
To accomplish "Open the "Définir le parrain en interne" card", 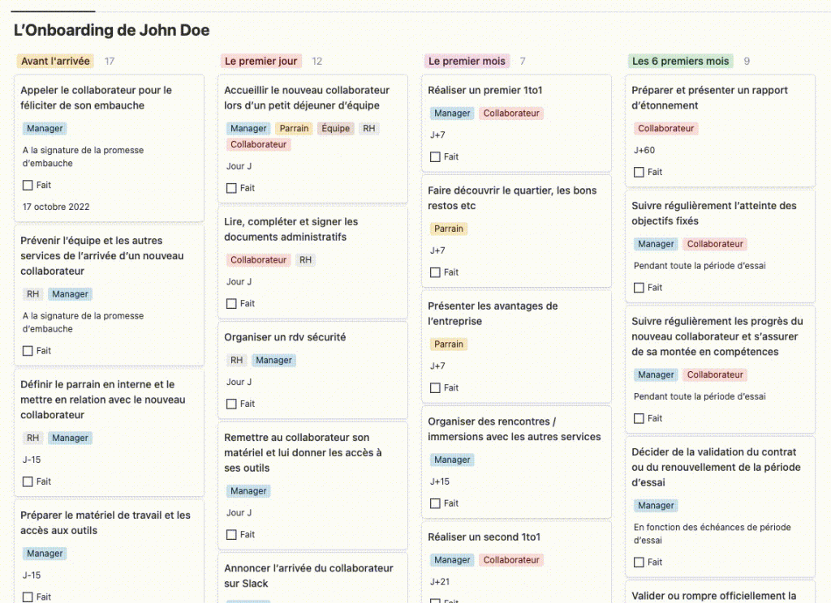I will tap(102, 400).
